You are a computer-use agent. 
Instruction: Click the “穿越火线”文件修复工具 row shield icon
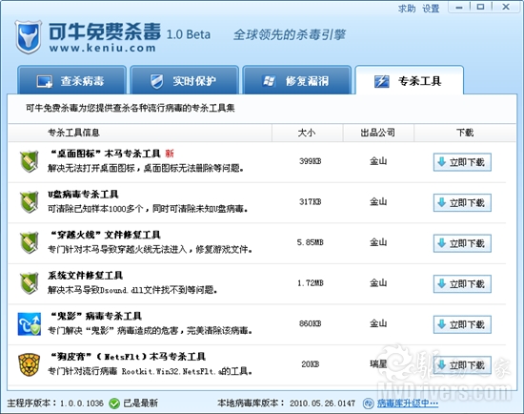click(x=30, y=242)
